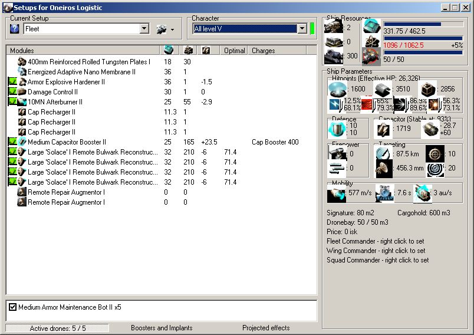This screenshot has width=474, height=335.
Task: Click the drone bandwidth bar 50 / 50
Action: point(423,52)
